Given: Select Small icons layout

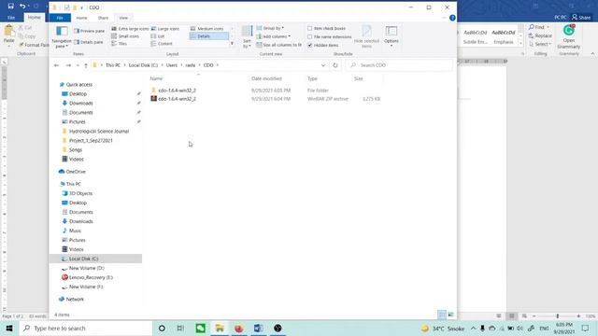Looking at the screenshot, I should click(125, 36).
